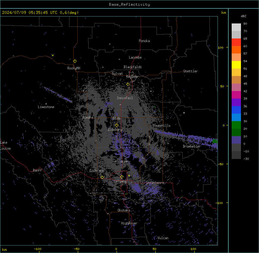Click the dBZ legend heading
The image size is (259, 253).
pos(243,16)
